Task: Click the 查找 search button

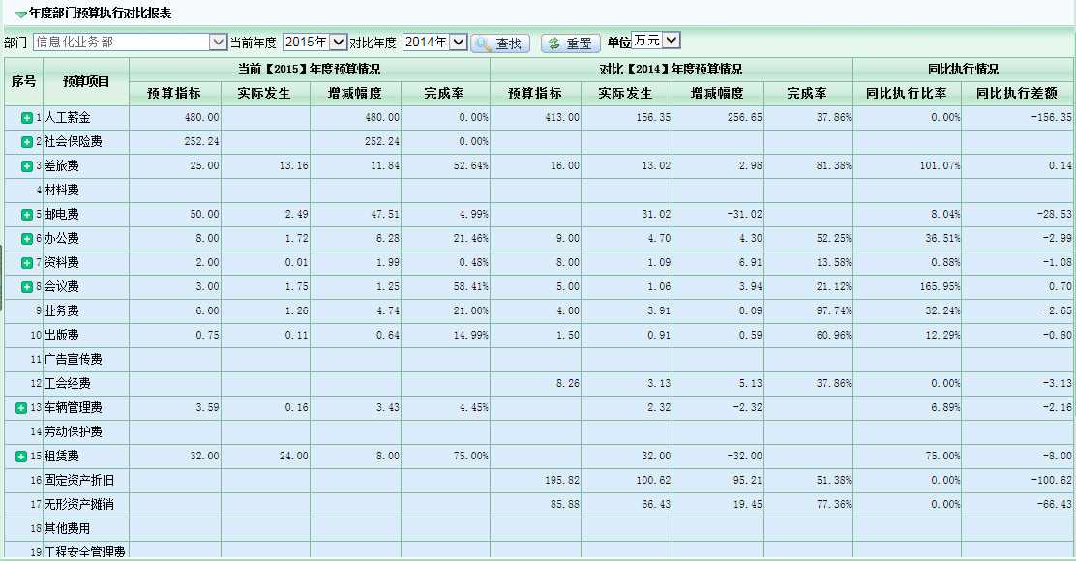Action: pyautogui.click(x=500, y=44)
